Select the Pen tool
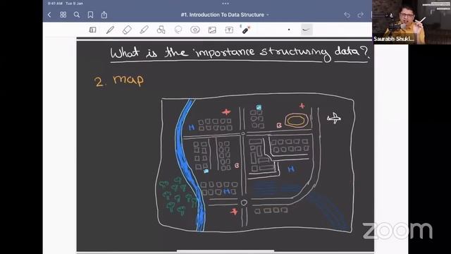This screenshot has width=451, height=254. click(x=110, y=30)
